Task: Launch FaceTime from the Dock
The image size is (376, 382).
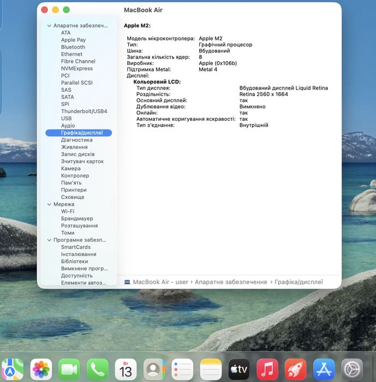Action: click(69, 369)
